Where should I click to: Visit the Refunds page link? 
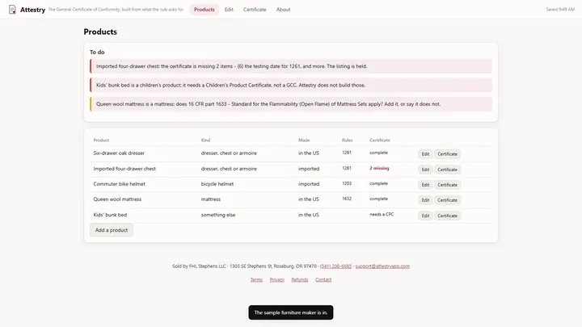coord(300,279)
